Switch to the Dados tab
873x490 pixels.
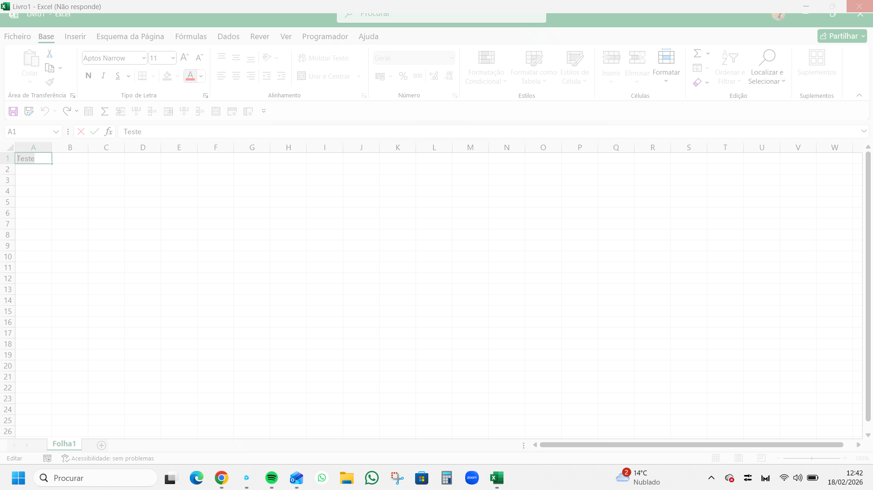pos(228,36)
